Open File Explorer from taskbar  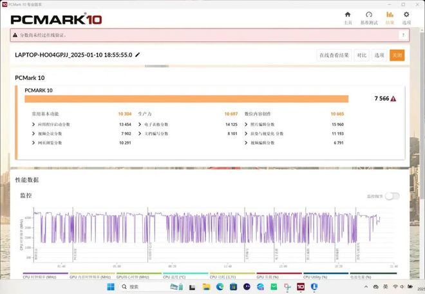pos(206,287)
